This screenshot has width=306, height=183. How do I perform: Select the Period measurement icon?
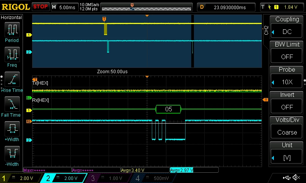[x=12, y=30]
